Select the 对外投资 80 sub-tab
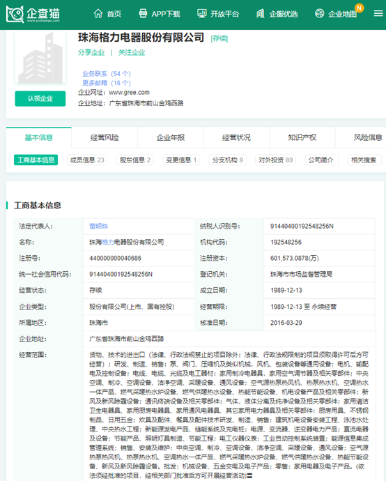The image size is (386, 481). click(276, 160)
